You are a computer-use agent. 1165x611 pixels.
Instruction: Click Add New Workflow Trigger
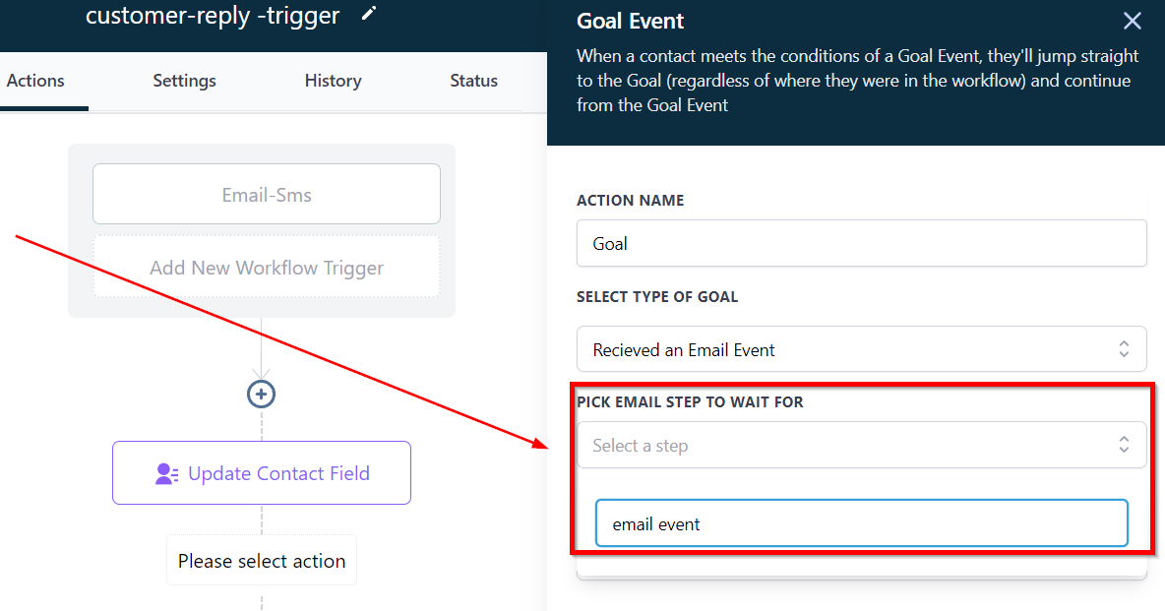point(267,268)
